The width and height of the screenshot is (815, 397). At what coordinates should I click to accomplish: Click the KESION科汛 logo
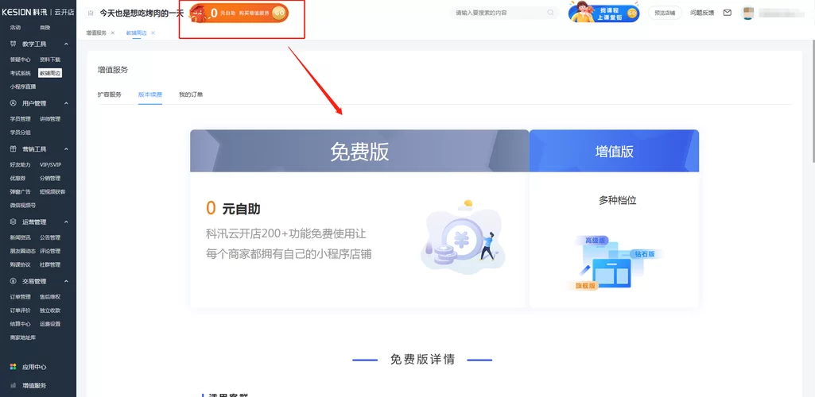(x=25, y=13)
